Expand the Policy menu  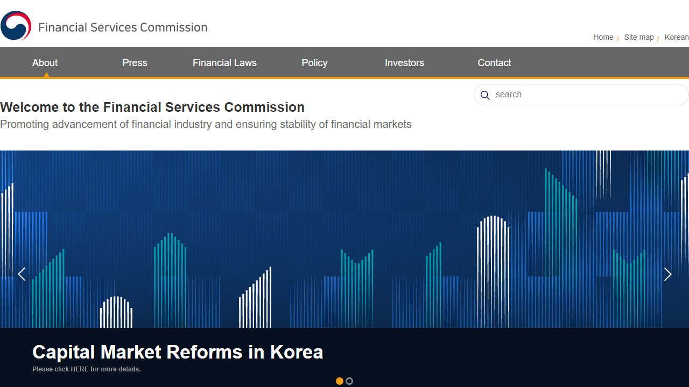[314, 63]
